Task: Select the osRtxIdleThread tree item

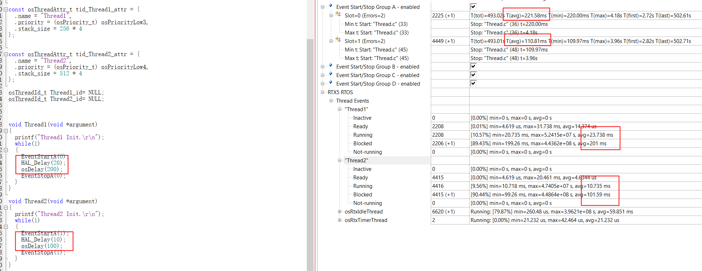Action: [x=364, y=212]
